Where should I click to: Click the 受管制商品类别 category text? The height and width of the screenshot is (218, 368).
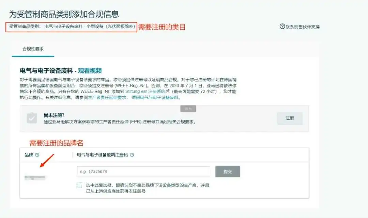click(72, 27)
